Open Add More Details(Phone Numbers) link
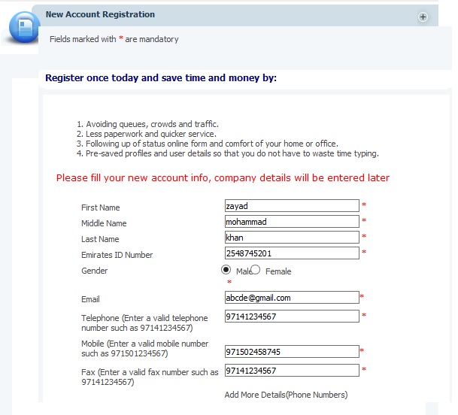Screen dimensions: 458x415 click(286, 395)
